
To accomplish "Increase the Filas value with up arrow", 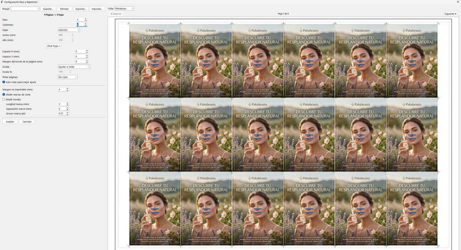I will (x=86, y=19).
